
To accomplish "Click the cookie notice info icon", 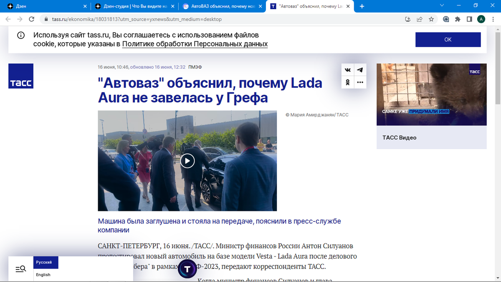I will pos(21,36).
